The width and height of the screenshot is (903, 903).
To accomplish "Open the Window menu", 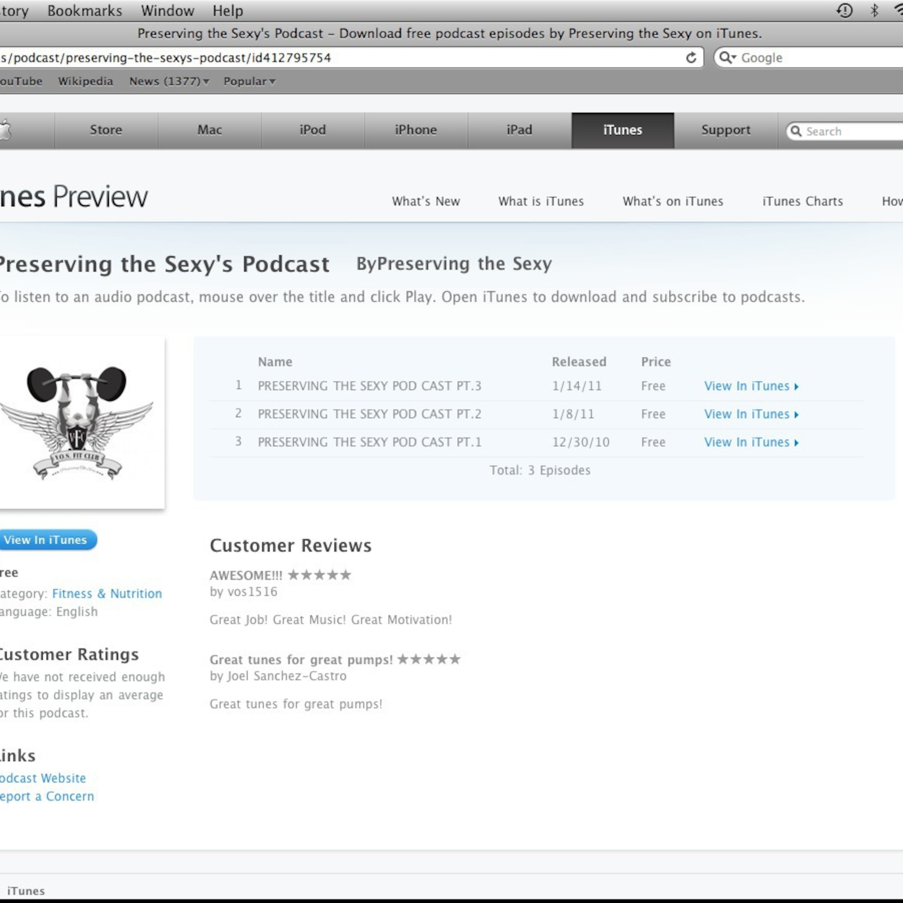I will (167, 11).
